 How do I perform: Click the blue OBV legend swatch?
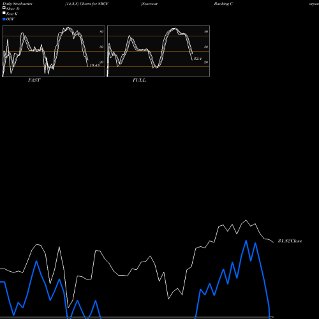tap(4, 19)
